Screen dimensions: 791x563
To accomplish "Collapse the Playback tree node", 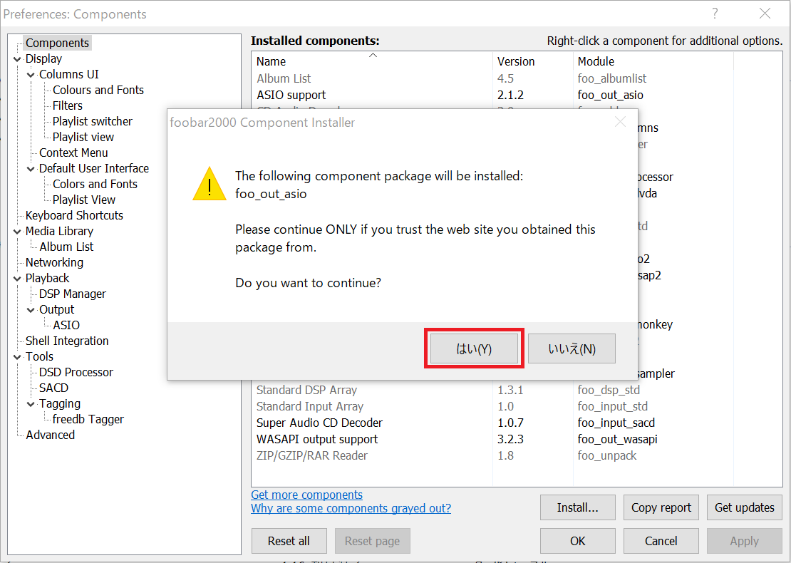I will pos(18,278).
